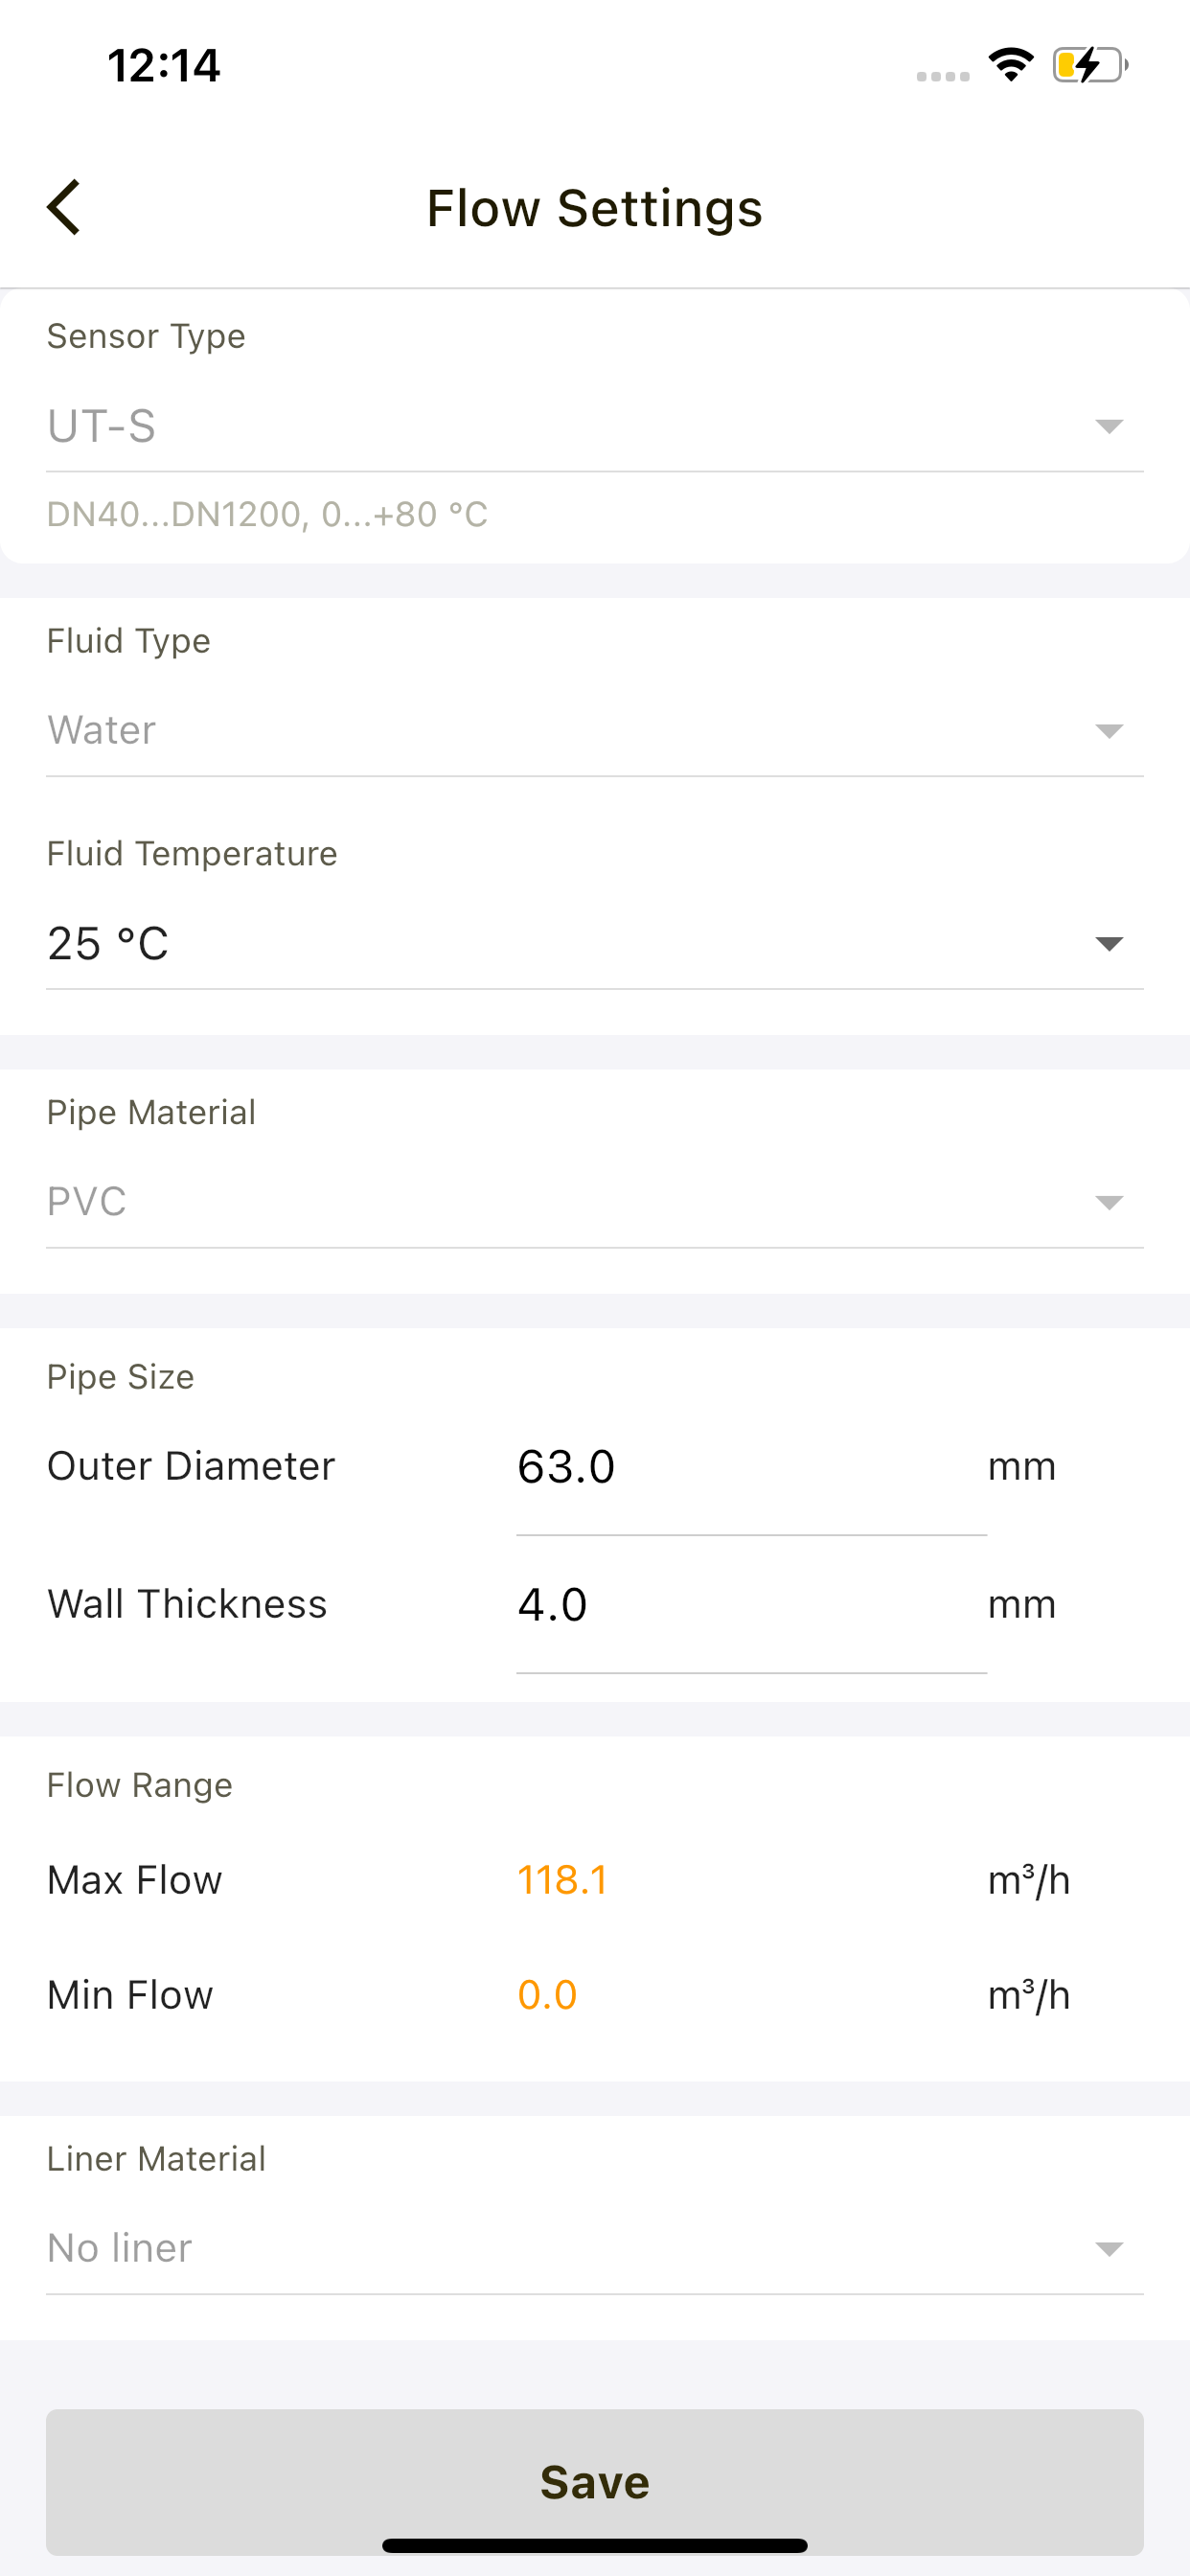
Task: Tap the Min Flow value 0.0
Action: (547, 1996)
